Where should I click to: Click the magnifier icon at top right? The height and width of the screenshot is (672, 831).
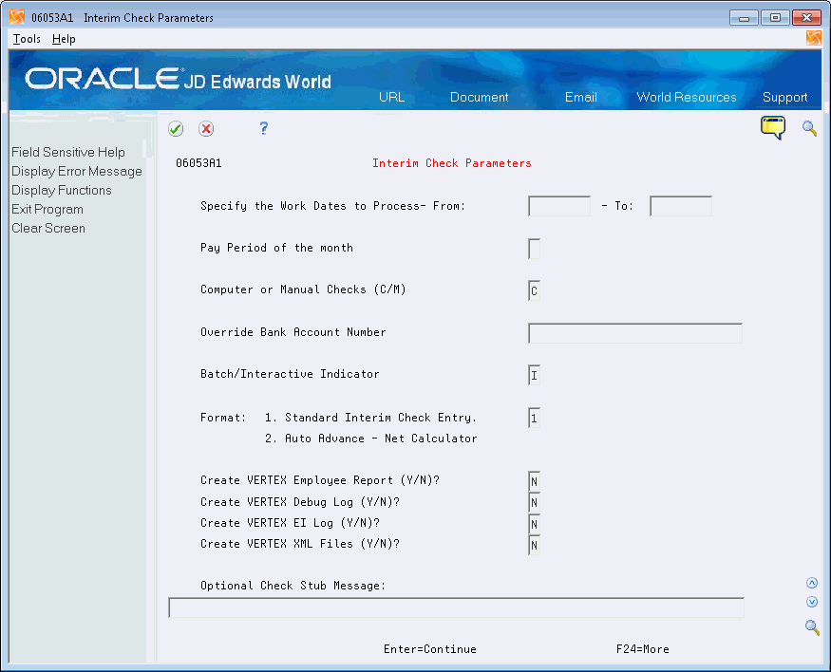(809, 128)
